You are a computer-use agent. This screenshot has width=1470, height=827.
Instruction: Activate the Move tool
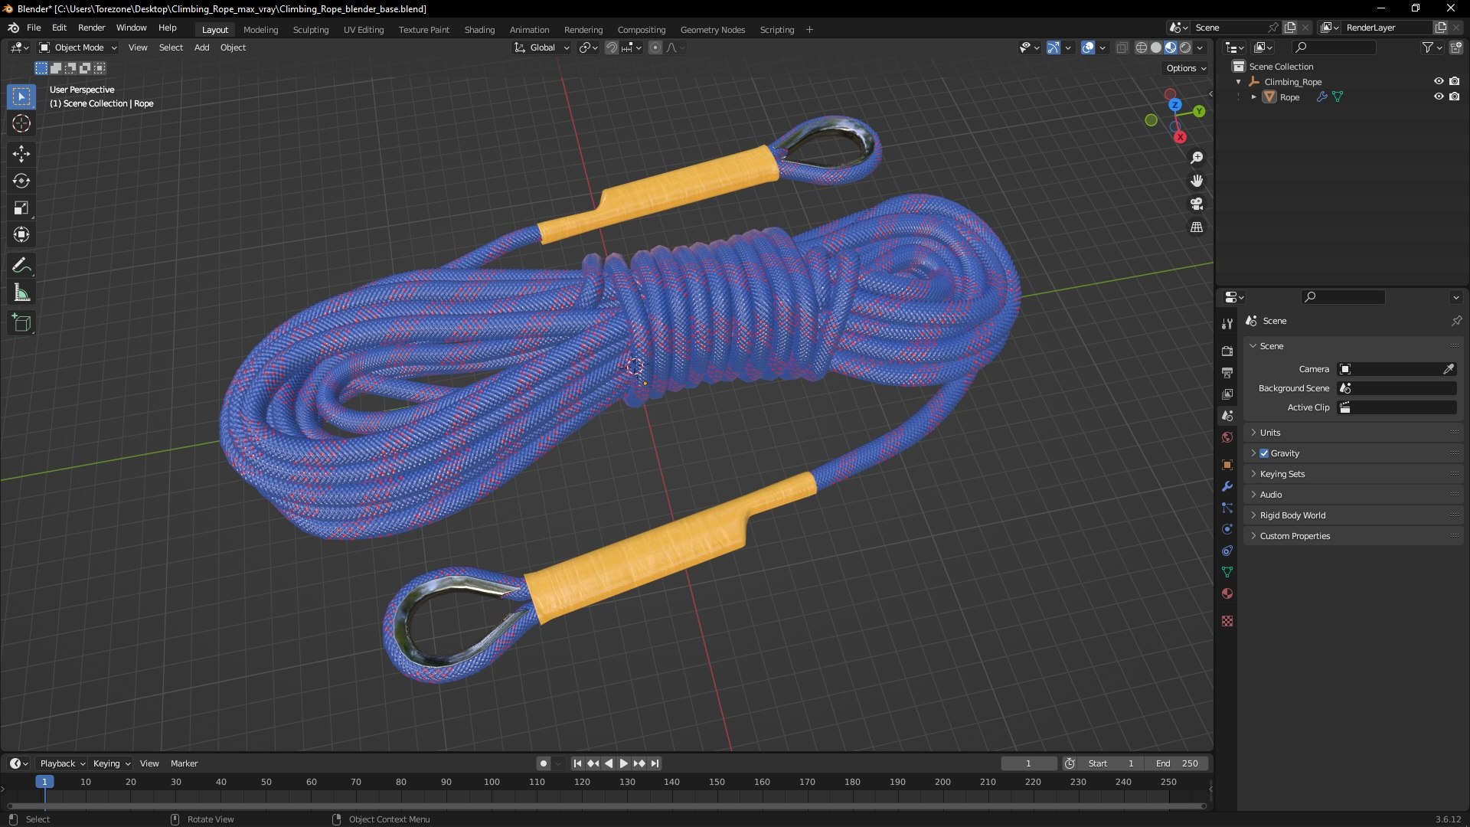21,154
